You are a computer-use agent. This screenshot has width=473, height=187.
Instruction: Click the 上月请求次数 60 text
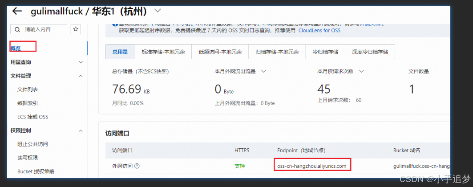[340, 100]
